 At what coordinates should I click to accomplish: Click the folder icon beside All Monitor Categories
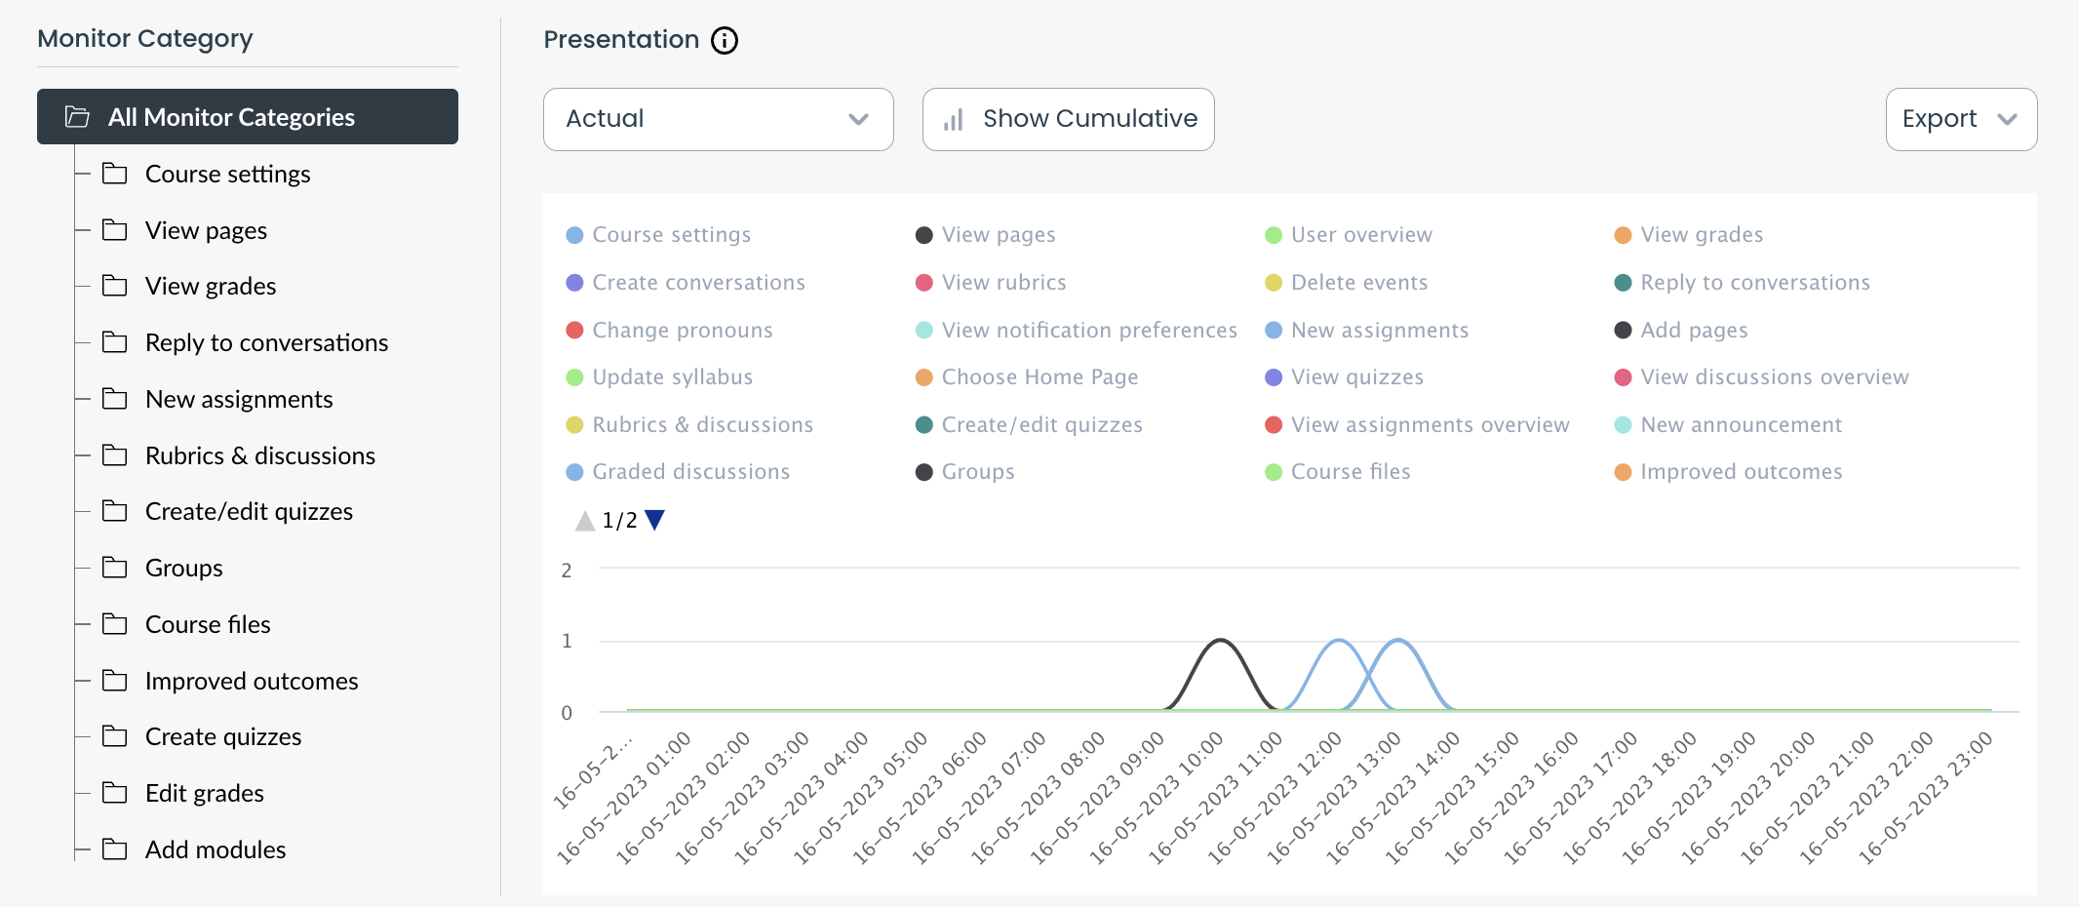pos(76,116)
